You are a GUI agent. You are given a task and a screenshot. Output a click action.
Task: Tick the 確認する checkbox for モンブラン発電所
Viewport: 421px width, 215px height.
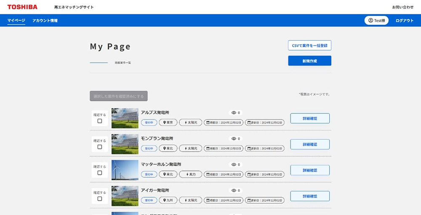100,147
